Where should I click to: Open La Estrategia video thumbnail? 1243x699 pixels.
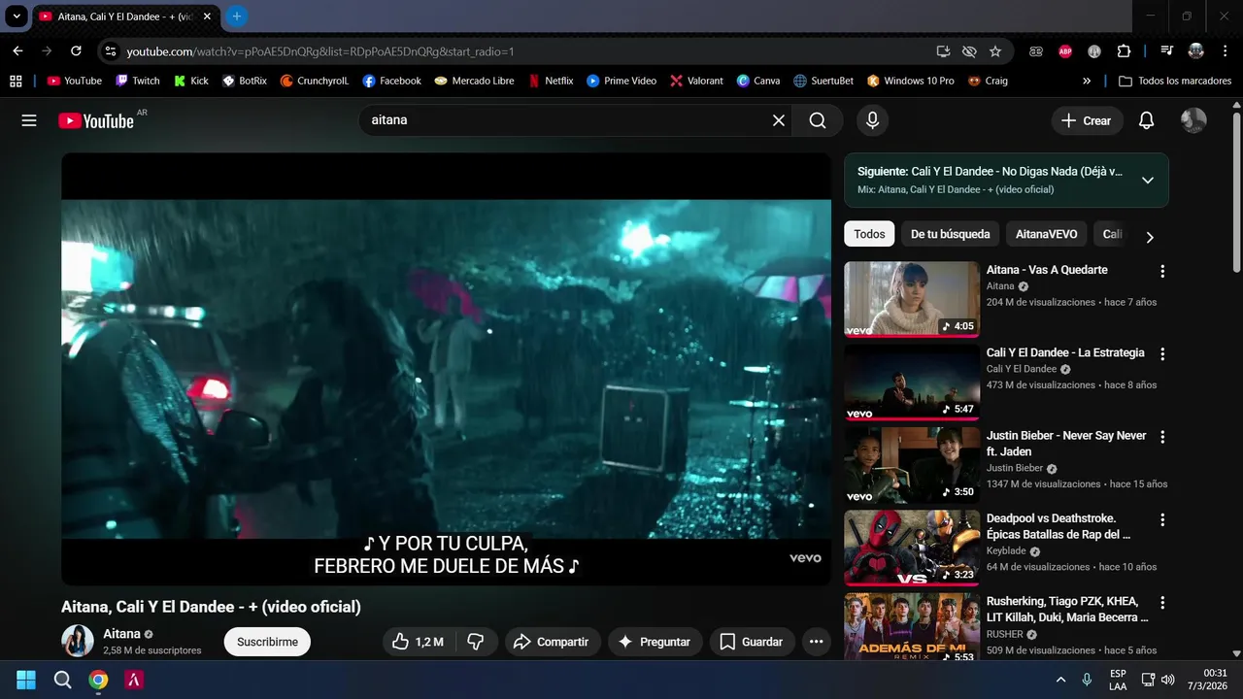(x=912, y=382)
